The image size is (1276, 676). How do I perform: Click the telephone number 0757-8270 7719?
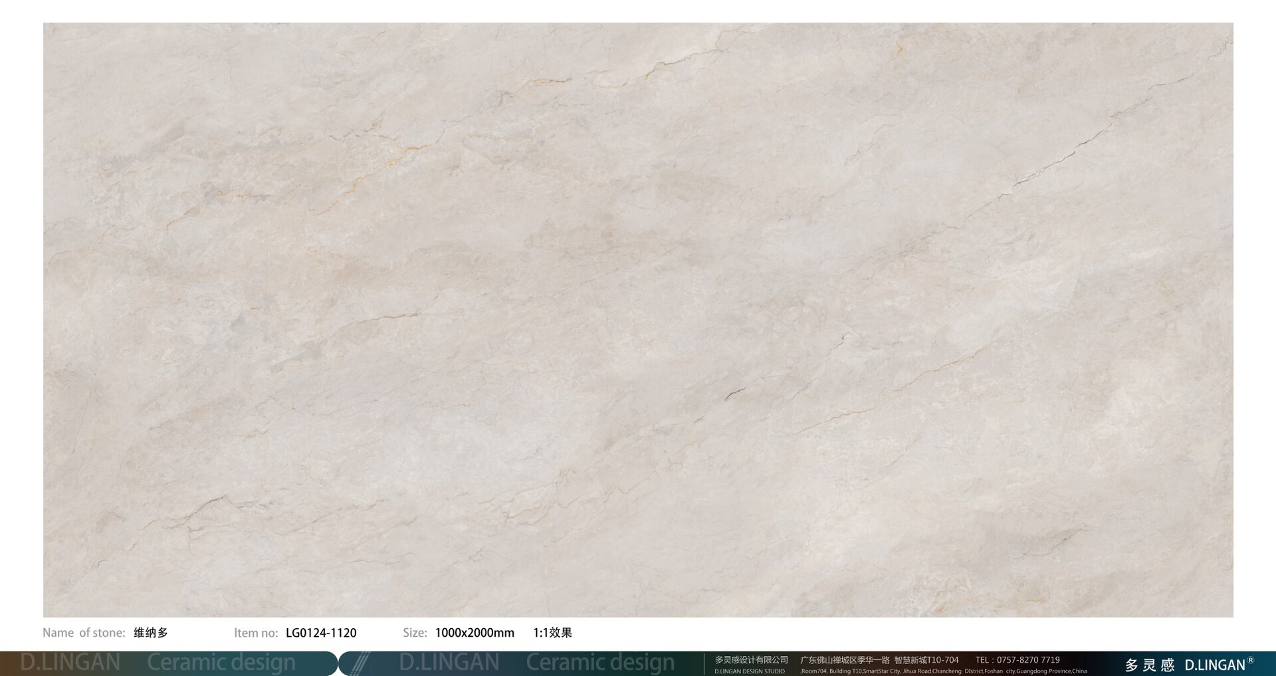pyautogui.click(x=1028, y=660)
